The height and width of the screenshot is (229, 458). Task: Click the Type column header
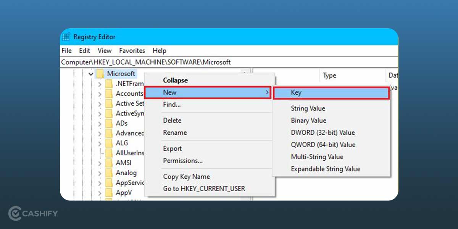click(330, 76)
